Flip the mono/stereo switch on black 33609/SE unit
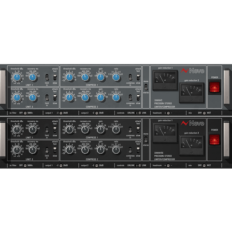Screen dimensions: 232x232 pyautogui.click(x=146, y=140)
